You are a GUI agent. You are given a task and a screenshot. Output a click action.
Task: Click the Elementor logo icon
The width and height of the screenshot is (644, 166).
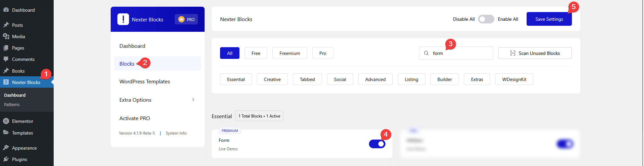(6, 121)
